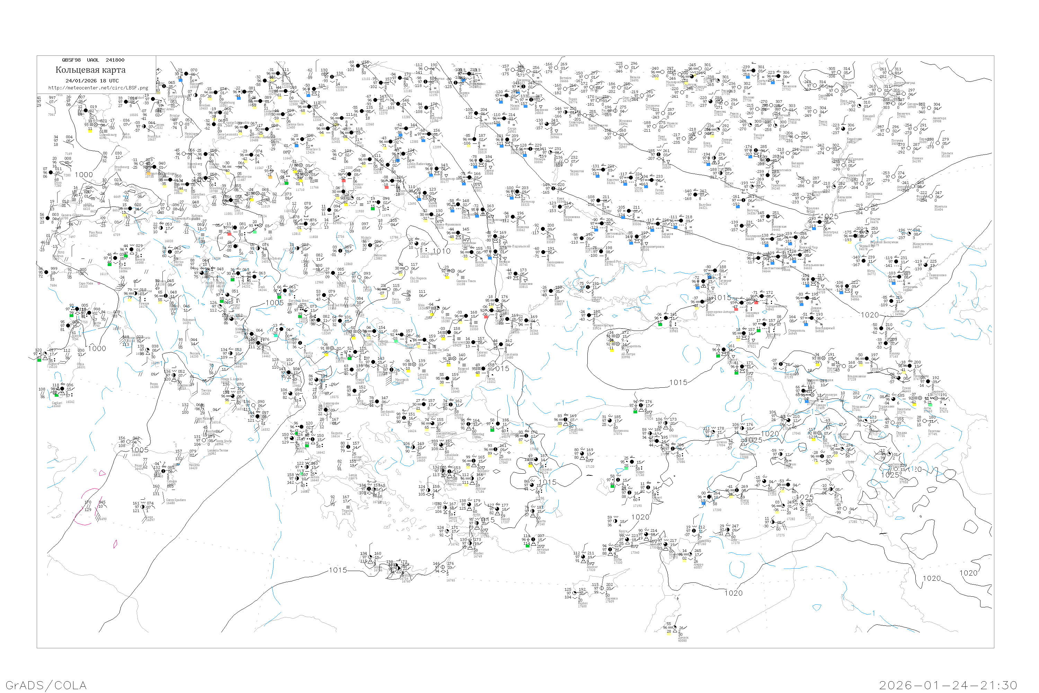This screenshot has width=1039, height=693.
Task: Click the Luxembourg crossed-circle station symbol
Action: click(x=96, y=125)
